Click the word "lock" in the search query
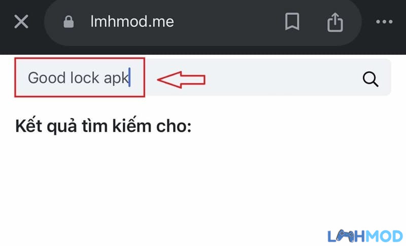 pyautogui.click(x=85, y=78)
